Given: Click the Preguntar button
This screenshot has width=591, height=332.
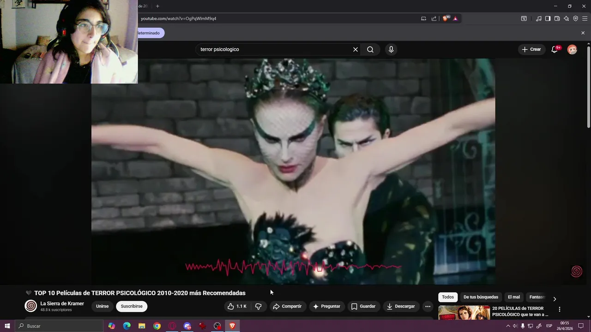Looking at the screenshot, I should [326, 306].
